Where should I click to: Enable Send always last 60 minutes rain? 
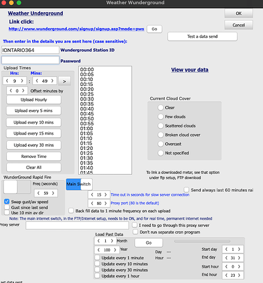pos(186,190)
